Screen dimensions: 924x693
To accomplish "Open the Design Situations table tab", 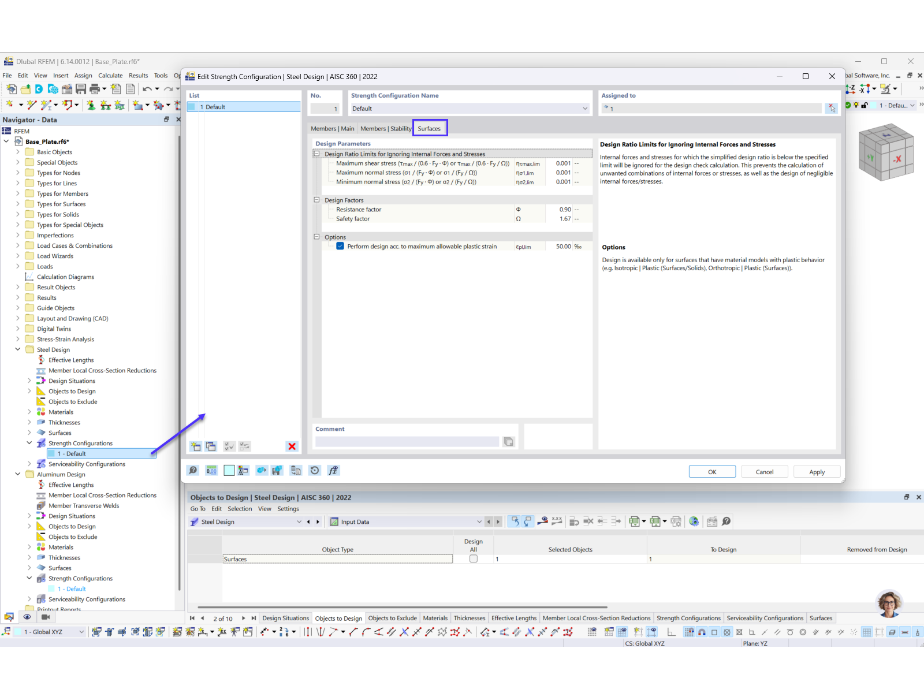I will point(286,619).
